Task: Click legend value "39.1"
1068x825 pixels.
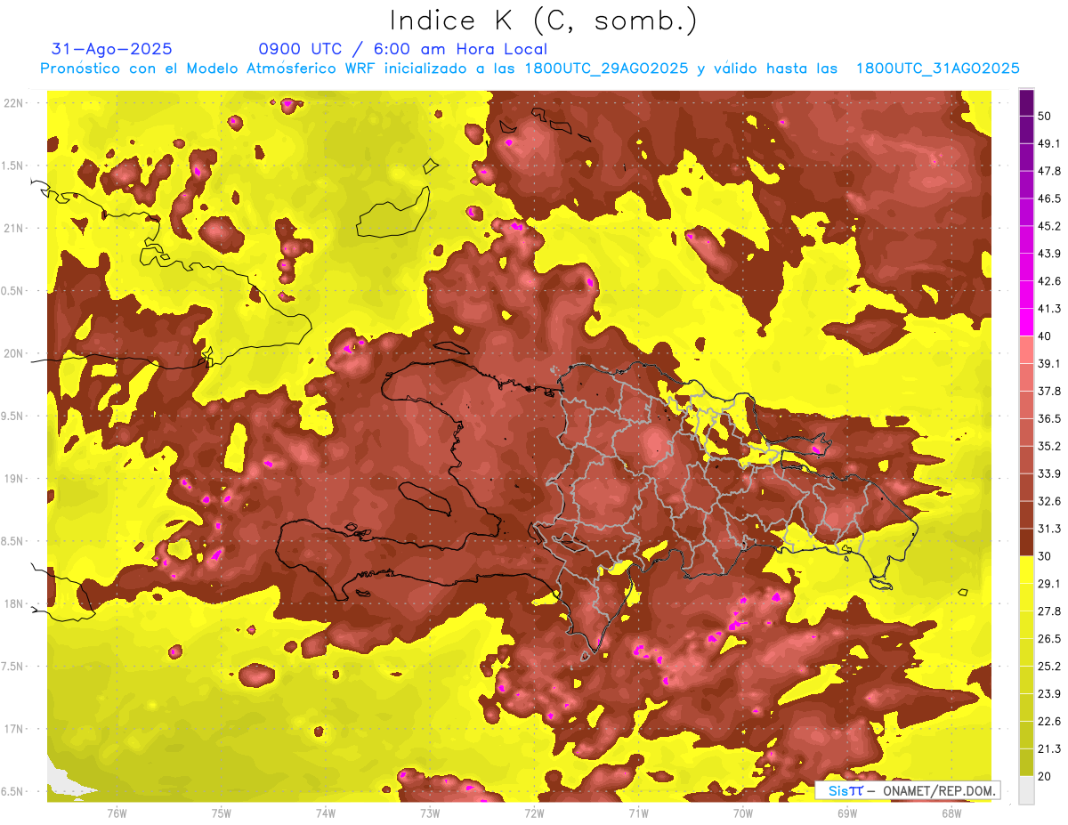Action: pyautogui.click(x=1049, y=363)
